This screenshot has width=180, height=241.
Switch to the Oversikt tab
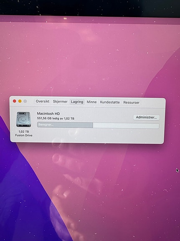click(43, 101)
